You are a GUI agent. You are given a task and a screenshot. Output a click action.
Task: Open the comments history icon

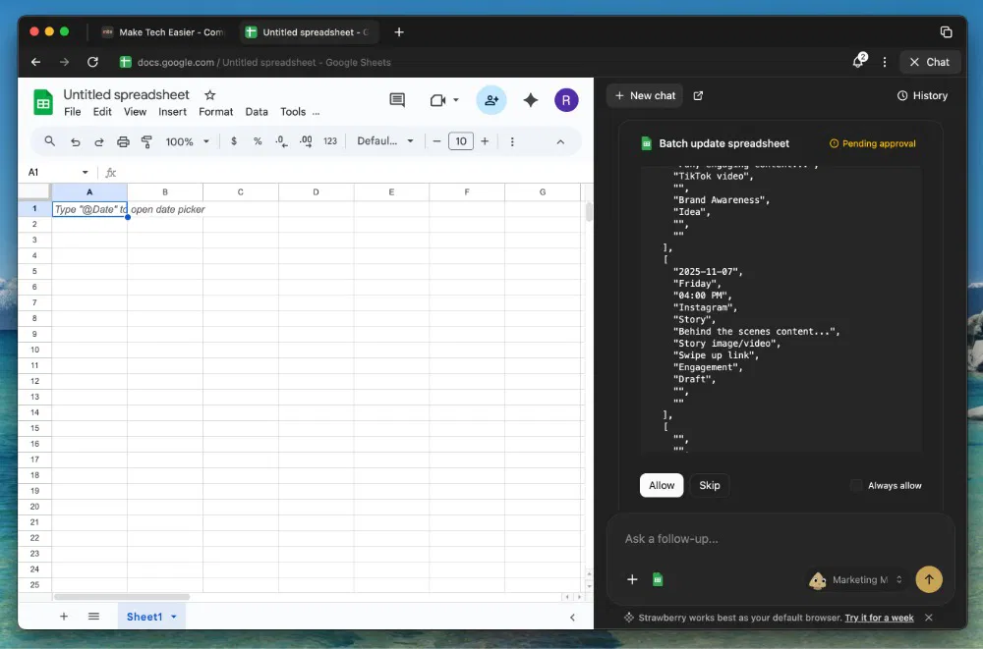pos(397,100)
